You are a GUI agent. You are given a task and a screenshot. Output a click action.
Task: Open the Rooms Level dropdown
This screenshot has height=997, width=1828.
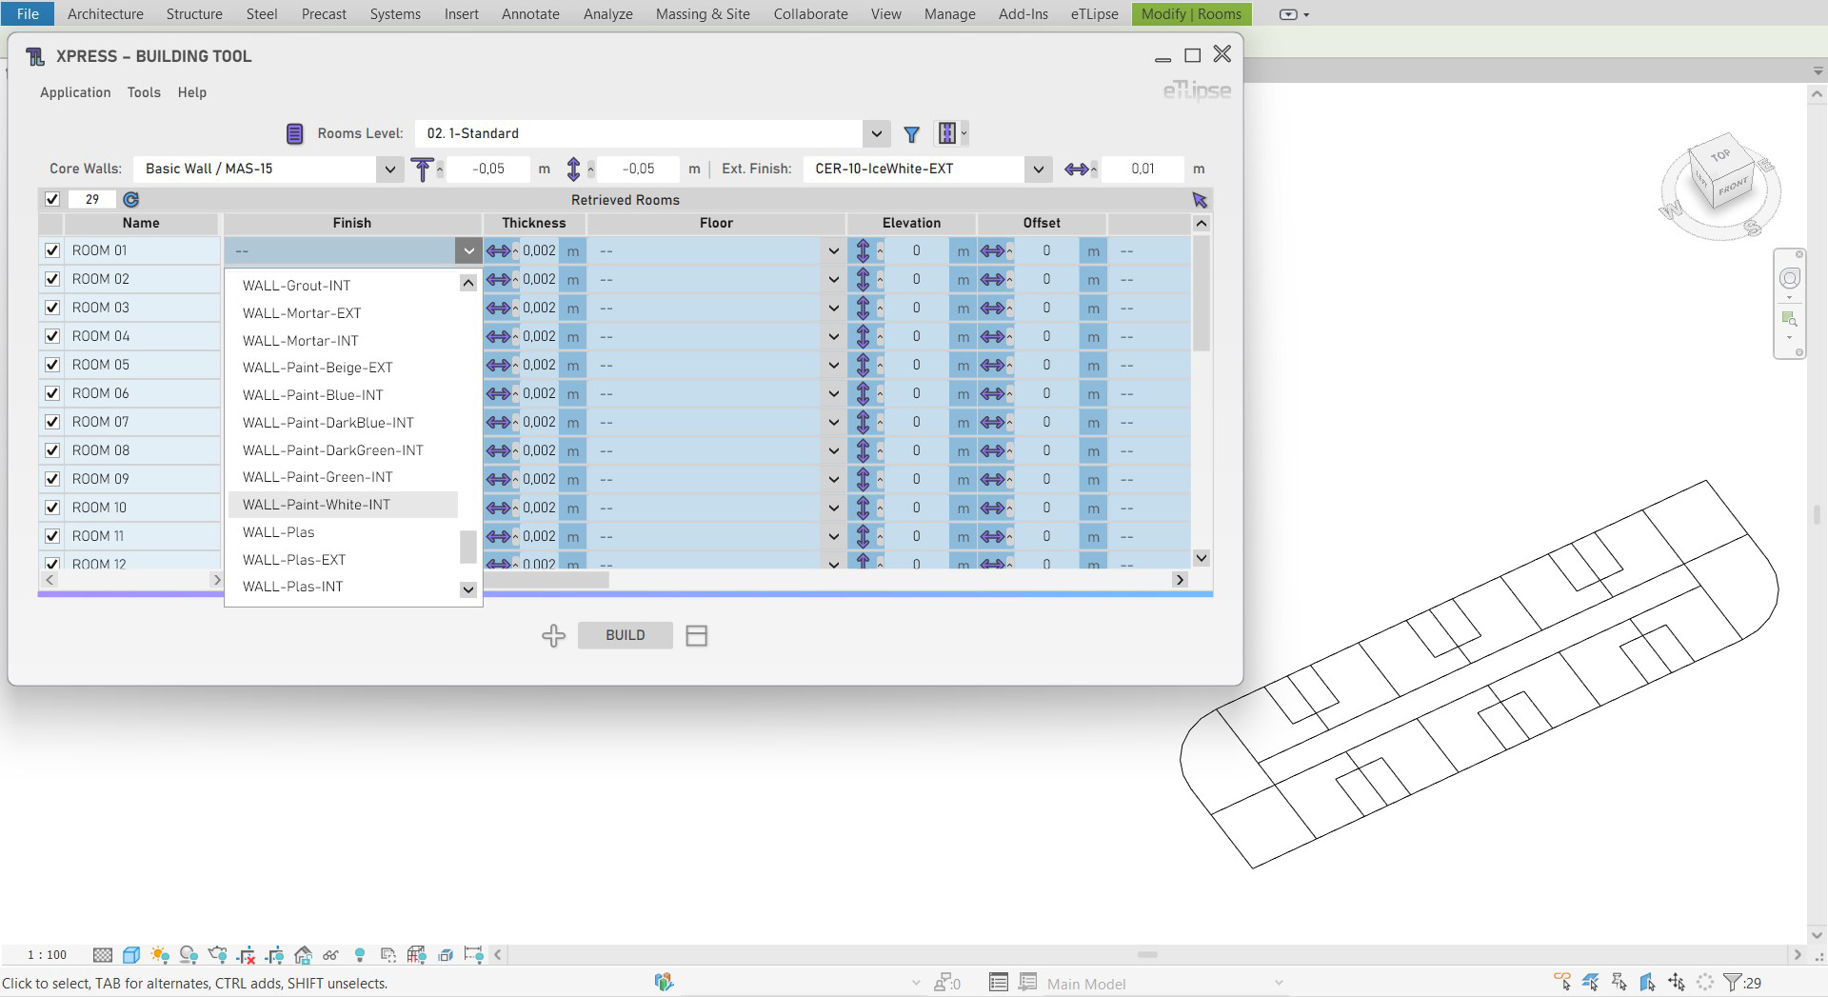[876, 134]
